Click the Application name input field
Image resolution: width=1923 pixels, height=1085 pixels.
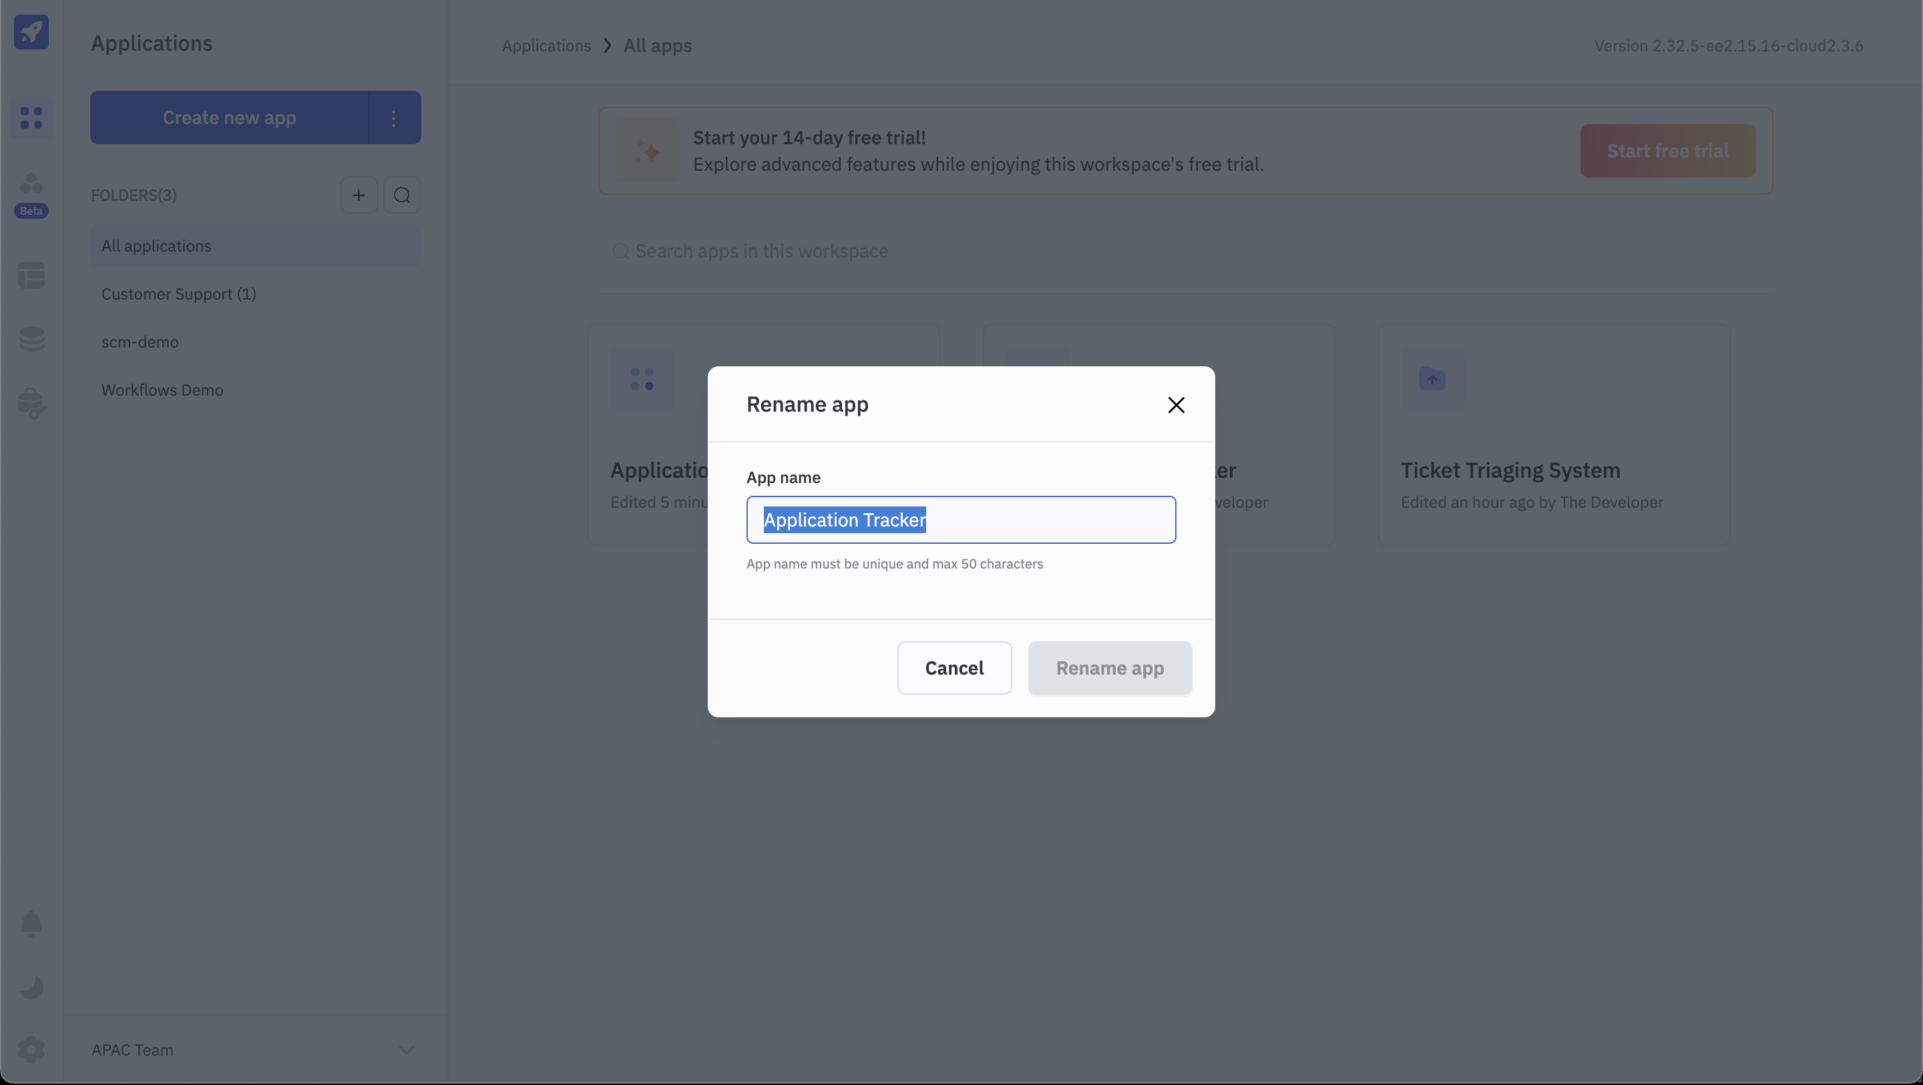coord(960,518)
